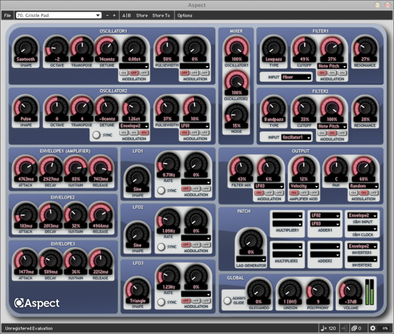Click the Store To button
This screenshot has height=334, width=394.
161,16
